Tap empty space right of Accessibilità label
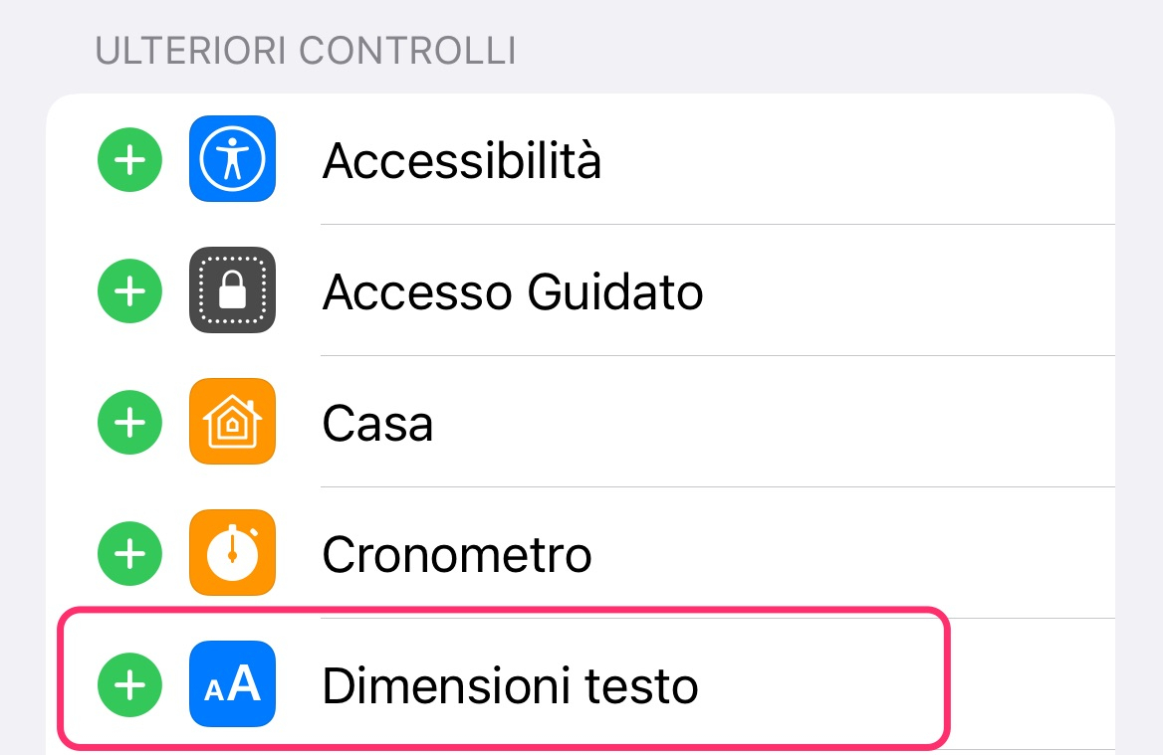 point(856,160)
